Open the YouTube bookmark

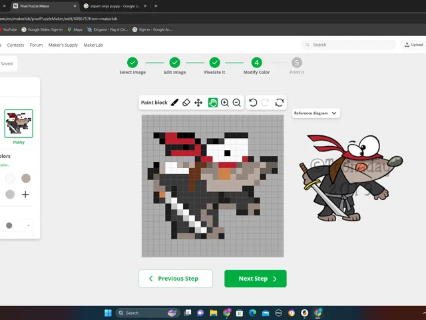click(x=9, y=29)
